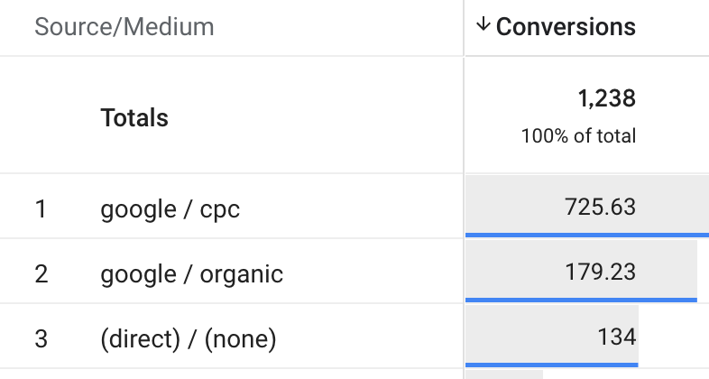Click the 100% of total text
The width and height of the screenshot is (709, 379).
[x=579, y=135]
